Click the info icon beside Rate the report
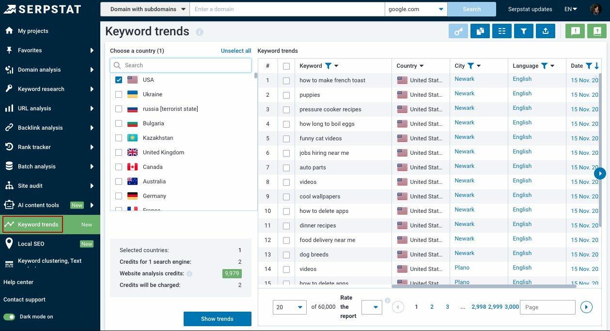This screenshot has width=610, height=331. click(387, 301)
